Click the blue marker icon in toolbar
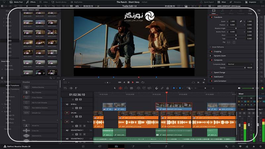 pyautogui.click(x=180, y=88)
